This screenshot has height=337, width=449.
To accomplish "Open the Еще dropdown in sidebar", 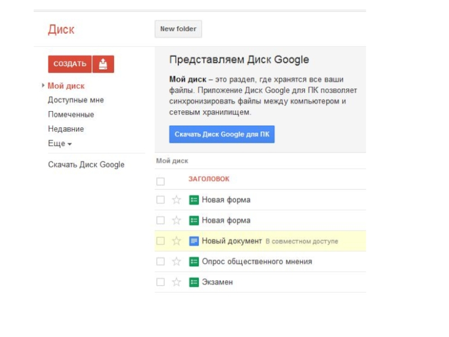I will (59, 143).
